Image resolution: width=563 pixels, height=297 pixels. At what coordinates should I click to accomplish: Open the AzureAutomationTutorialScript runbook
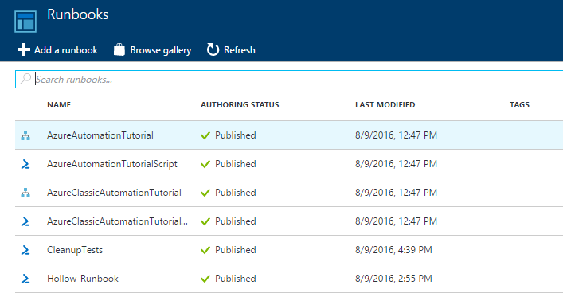click(112, 164)
